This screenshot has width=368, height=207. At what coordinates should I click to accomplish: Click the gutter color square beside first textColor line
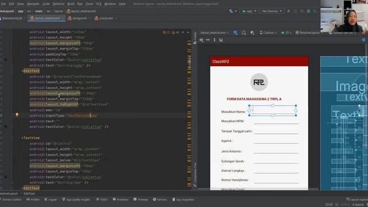(x=6, y=60)
